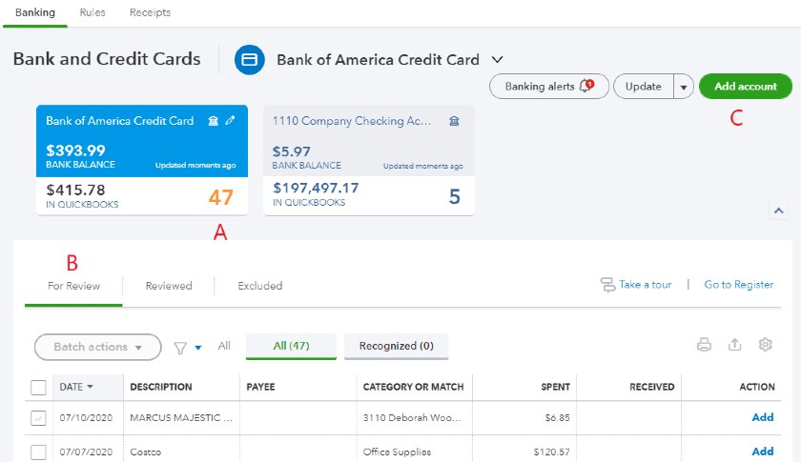Image resolution: width=801 pixels, height=462 pixels.
Task: Click the Banking alerts bell icon
Action: (x=586, y=86)
